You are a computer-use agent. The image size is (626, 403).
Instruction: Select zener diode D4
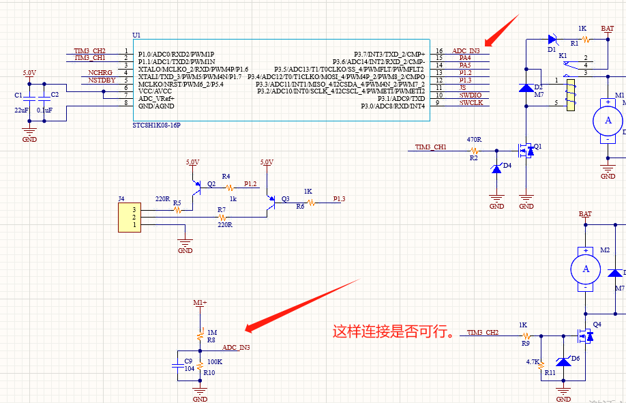coord(496,169)
